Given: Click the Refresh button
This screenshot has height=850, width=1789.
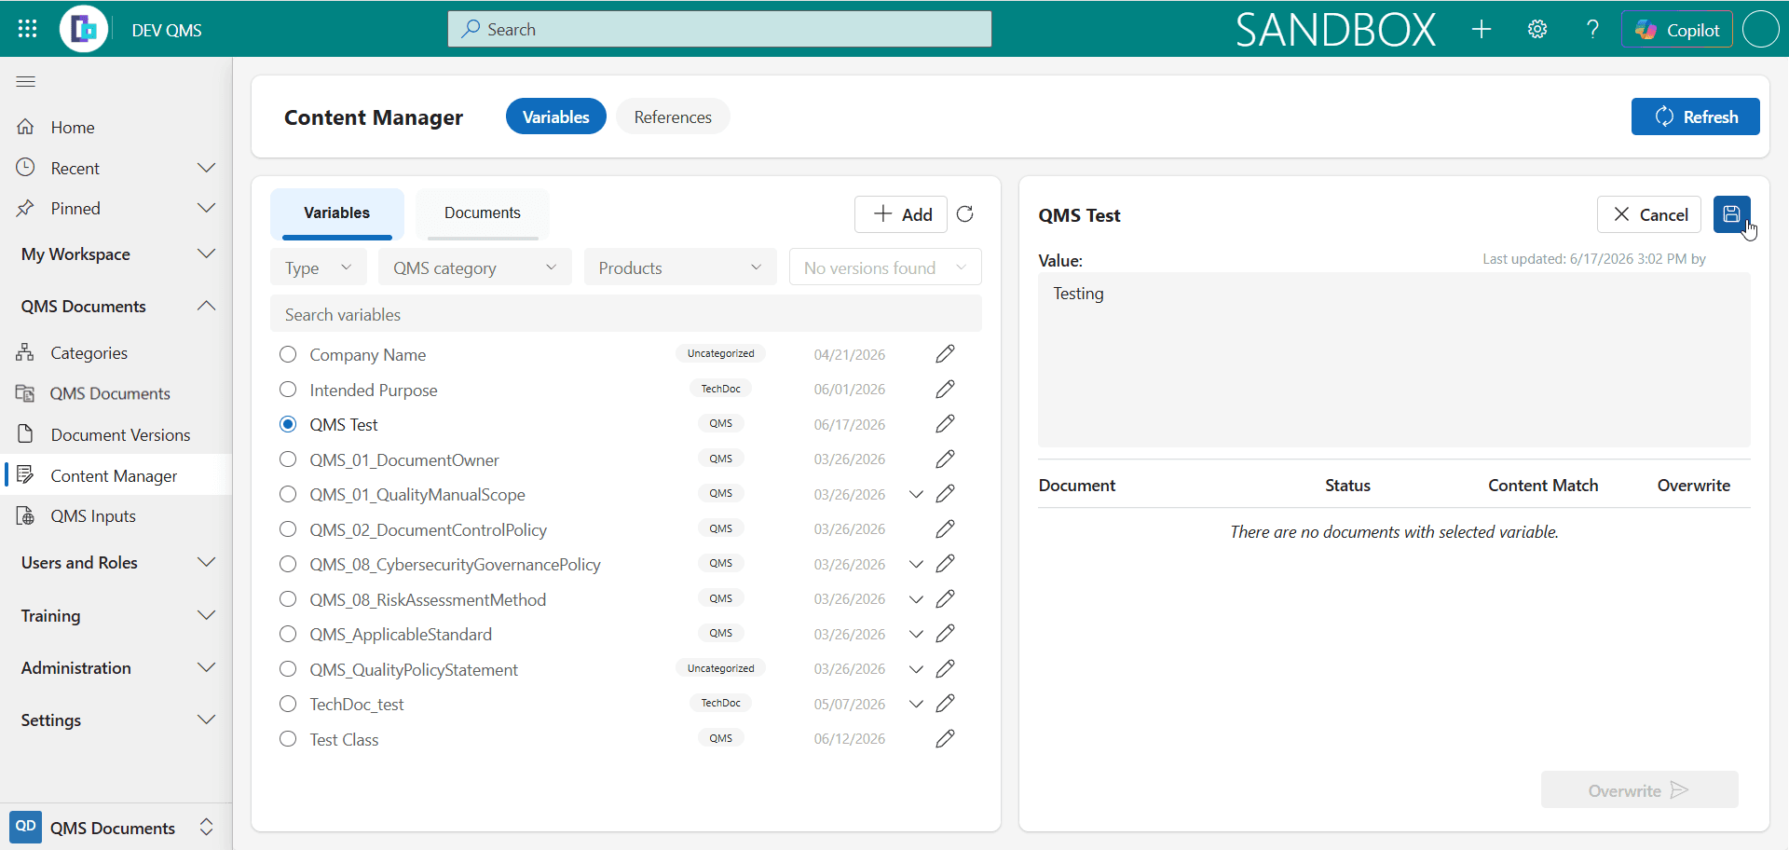Looking at the screenshot, I should [x=1695, y=117].
